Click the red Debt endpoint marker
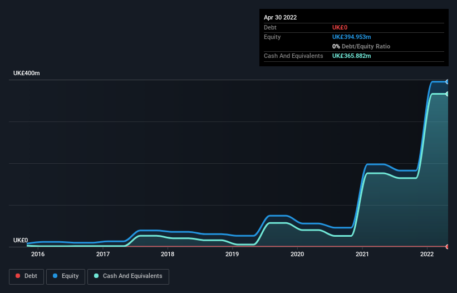 [448, 247]
